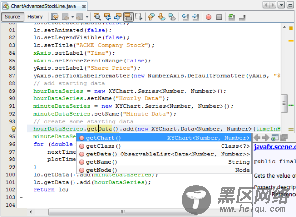Click the scroll documents left arrow
This screenshot has width=296, height=217.
click(x=266, y=5)
